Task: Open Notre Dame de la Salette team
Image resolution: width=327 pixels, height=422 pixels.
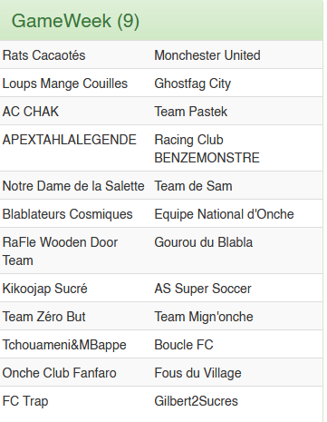Action: pyautogui.click(x=73, y=186)
